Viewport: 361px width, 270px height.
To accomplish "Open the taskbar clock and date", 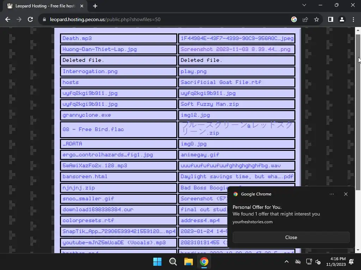I will (x=336, y=262).
